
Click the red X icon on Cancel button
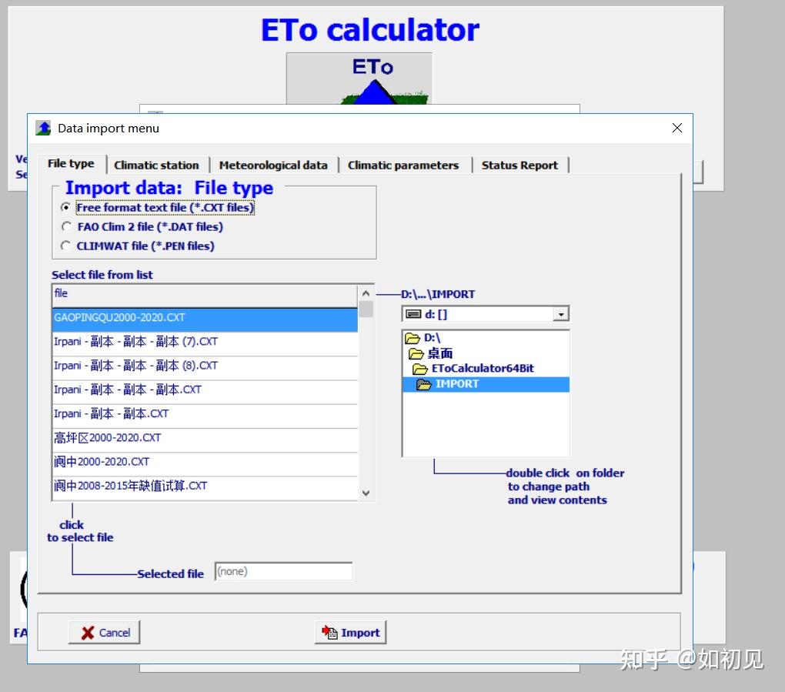pyautogui.click(x=86, y=632)
